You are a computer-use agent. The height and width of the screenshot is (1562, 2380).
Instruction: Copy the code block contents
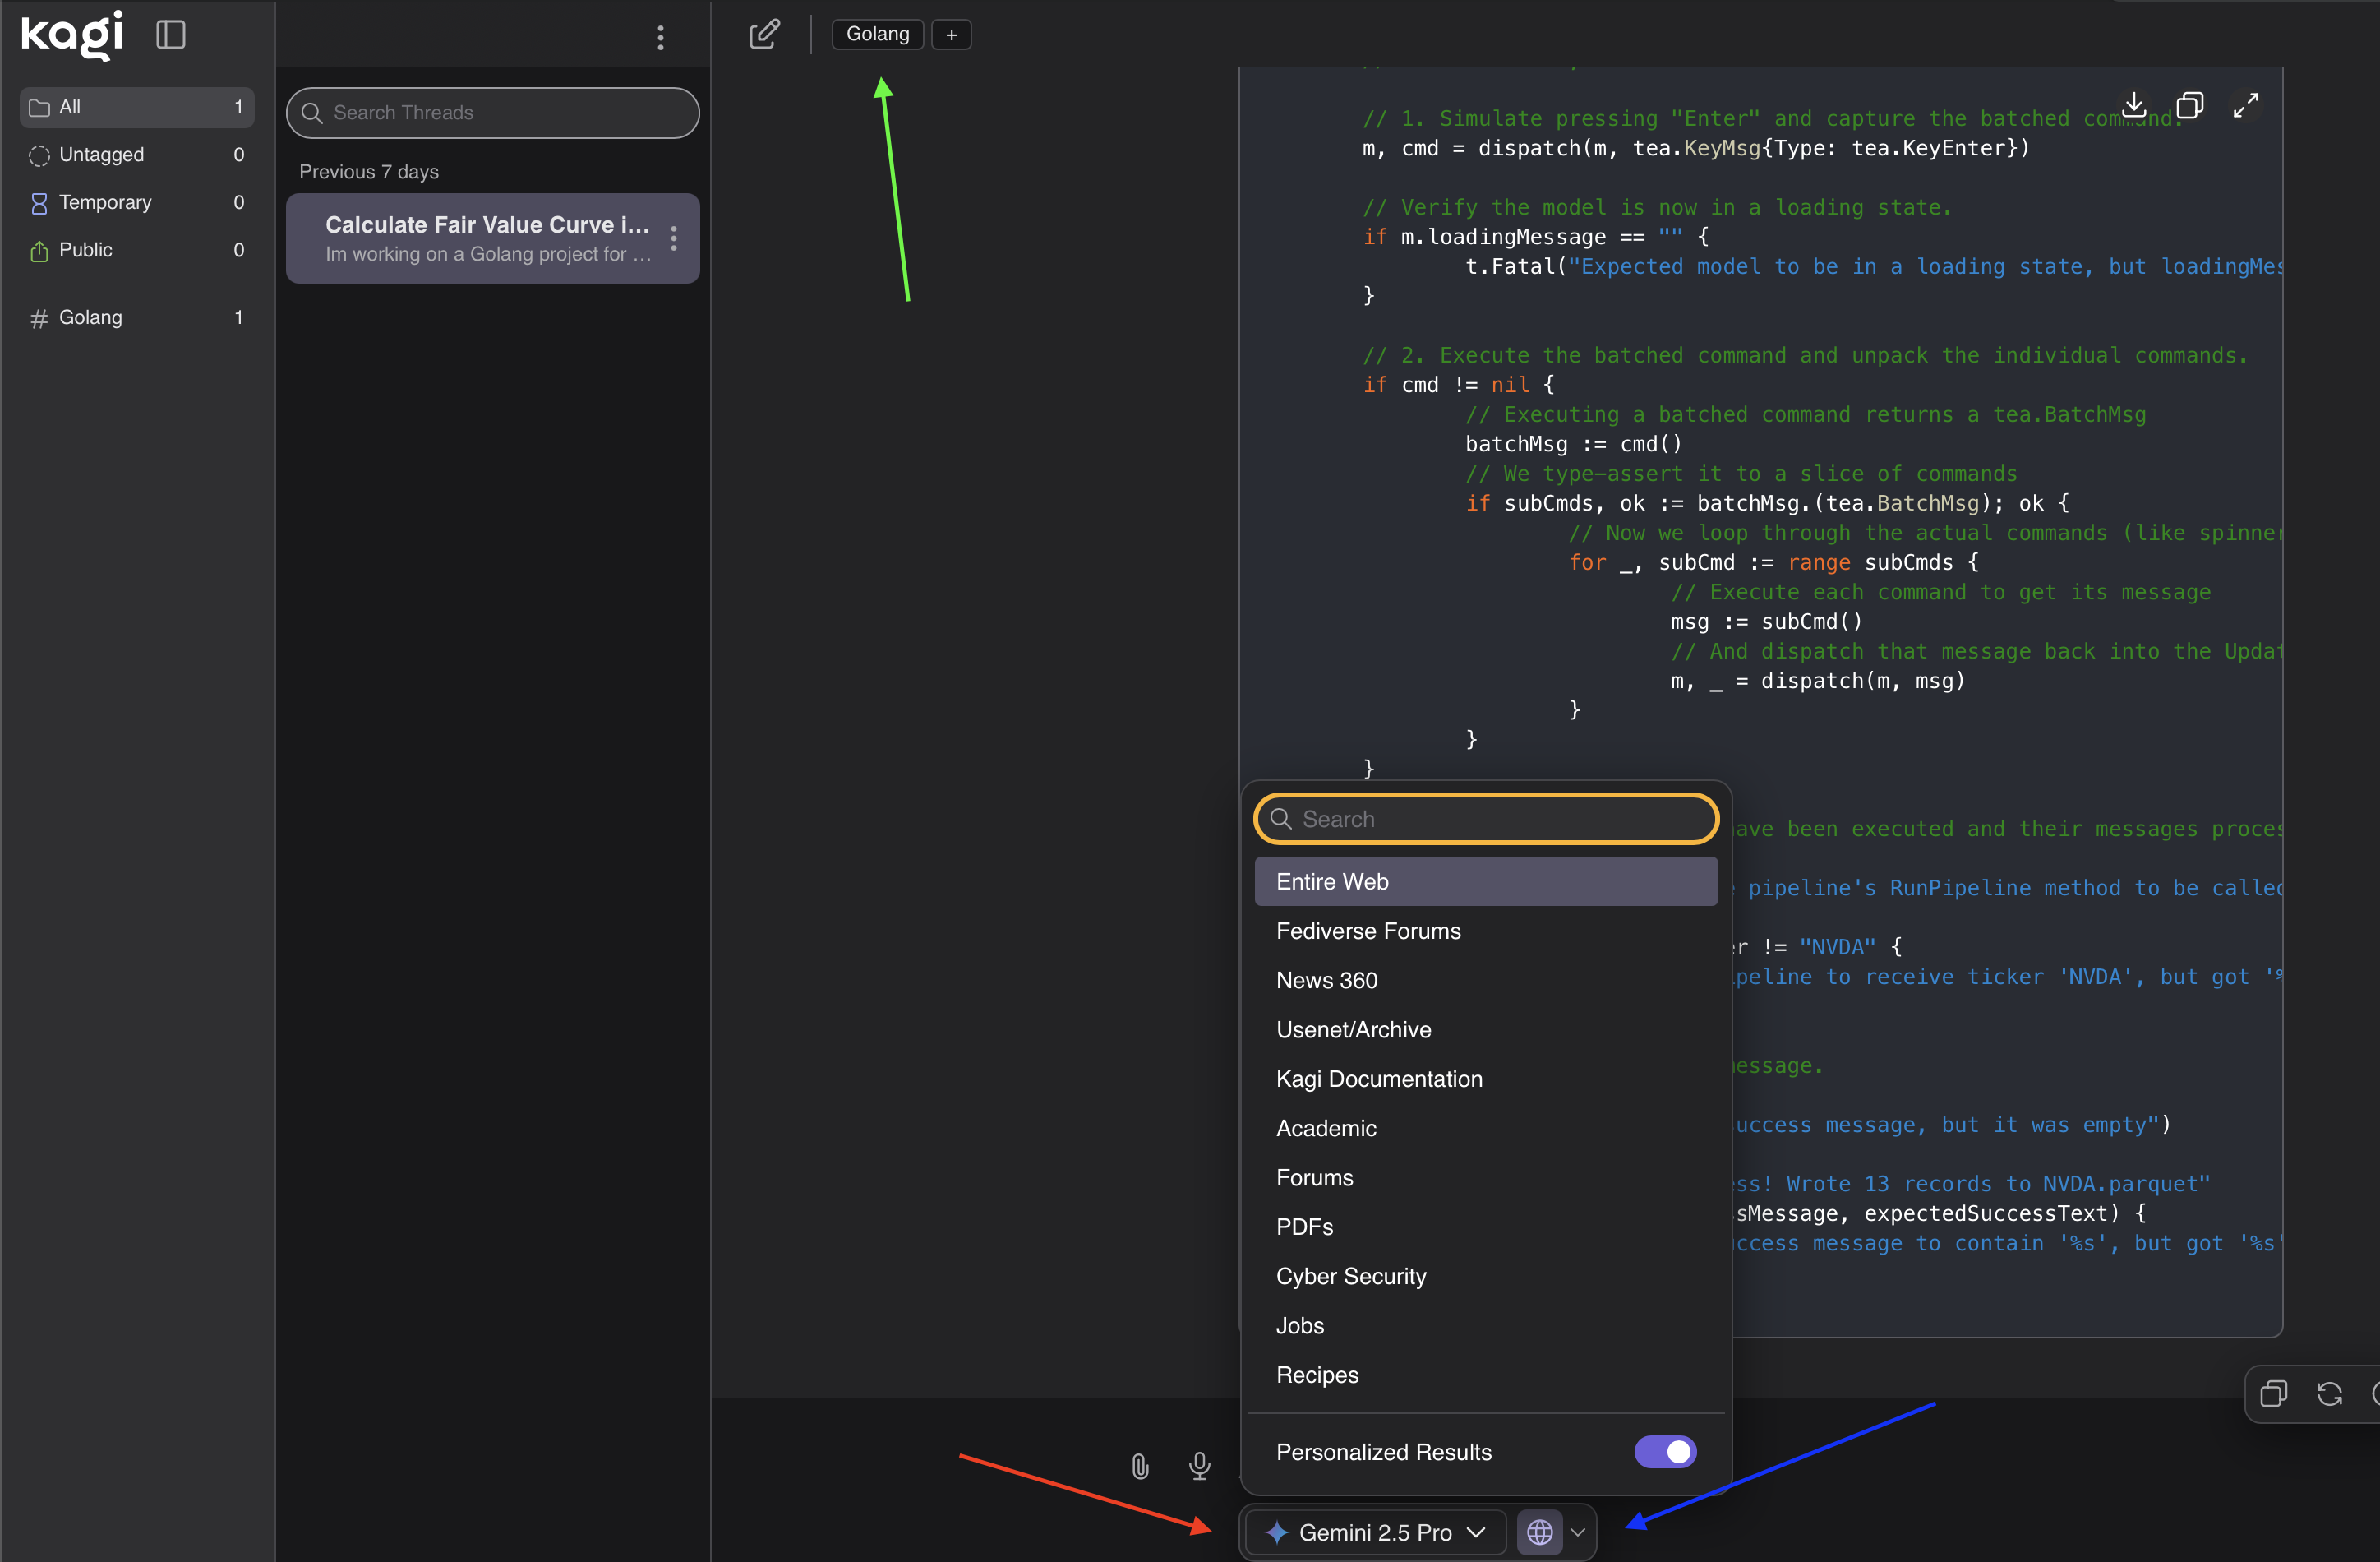(2190, 105)
